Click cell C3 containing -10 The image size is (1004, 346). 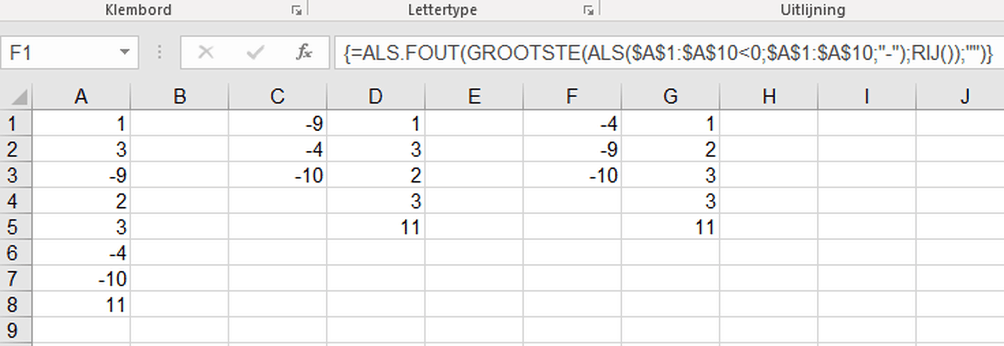(277, 175)
